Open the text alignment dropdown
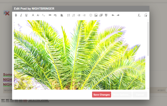Image resolution: width=167 pixels, height=106 pixels. tap(62, 15)
